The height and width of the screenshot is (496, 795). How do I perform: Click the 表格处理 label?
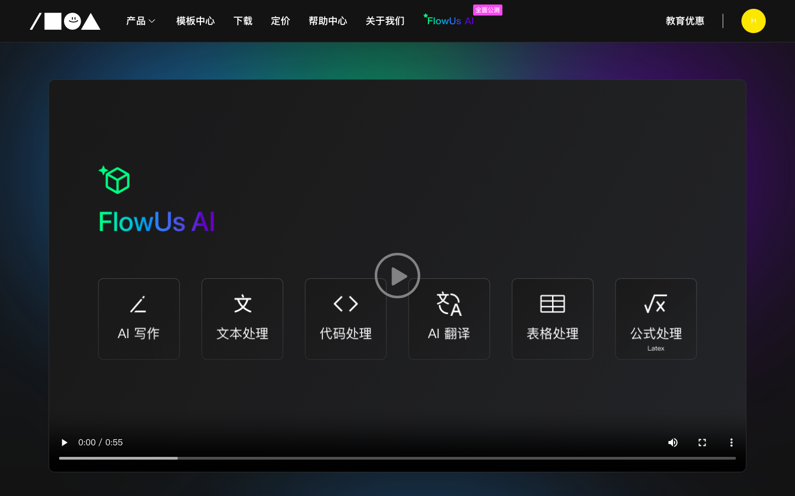(553, 333)
